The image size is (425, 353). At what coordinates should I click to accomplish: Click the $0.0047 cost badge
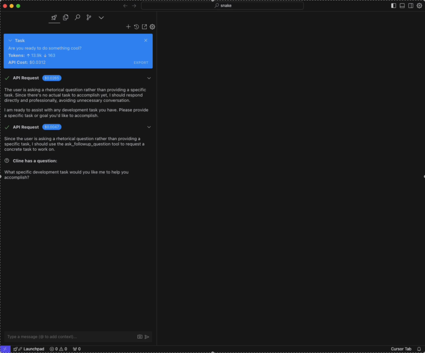pyautogui.click(x=52, y=127)
